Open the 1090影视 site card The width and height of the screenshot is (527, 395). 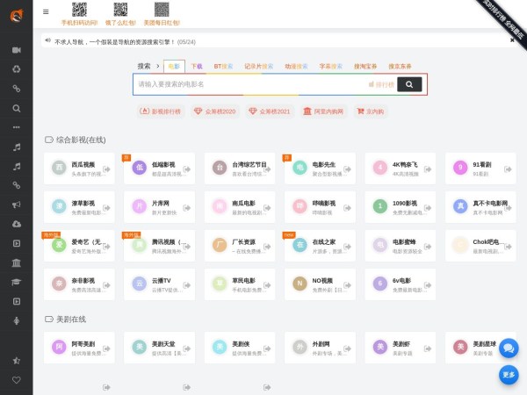pyautogui.click(x=401, y=207)
